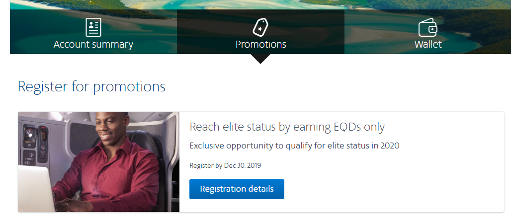
Task: Click the Promotions tag icon
Action: click(260, 27)
